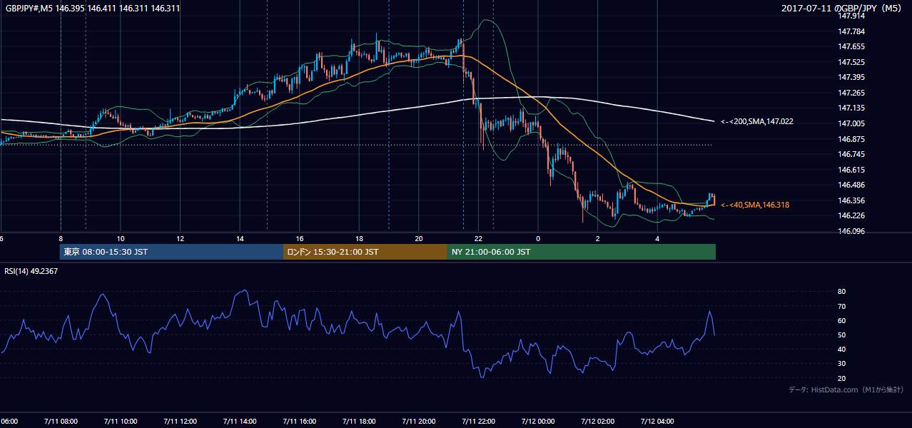Click the 7/11 14:00 bottom time label
This screenshot has height=428, width=912.
point(239,421)
